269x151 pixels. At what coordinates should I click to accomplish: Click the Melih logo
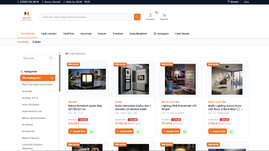coord(26,16)
